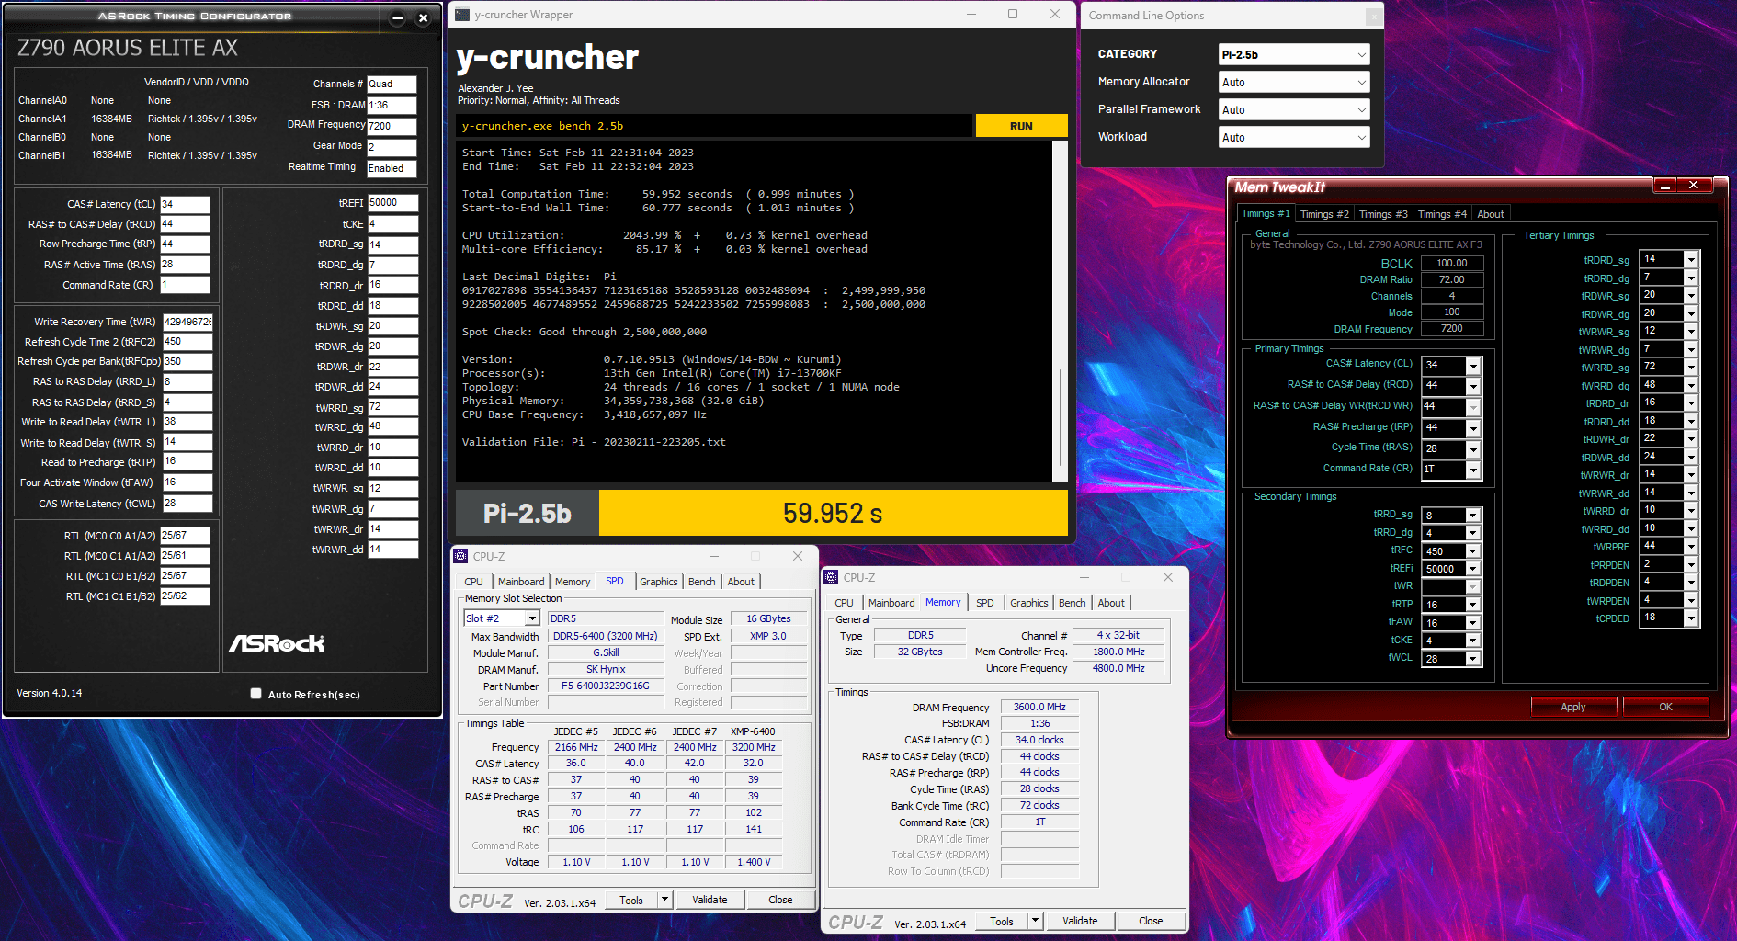Image resolution: width=1737 pixels, height=941 pixels.
Task: Click Close button in CPU-Z SPD window
Action: [780, 900]
